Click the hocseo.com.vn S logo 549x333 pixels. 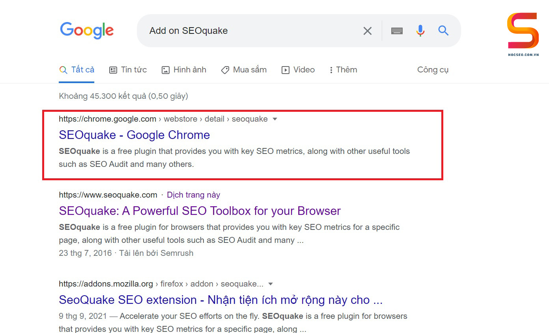[x=523, y=35]
